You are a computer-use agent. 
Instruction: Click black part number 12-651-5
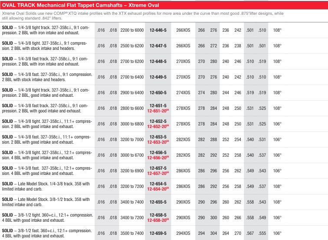(x=158, y=105)
